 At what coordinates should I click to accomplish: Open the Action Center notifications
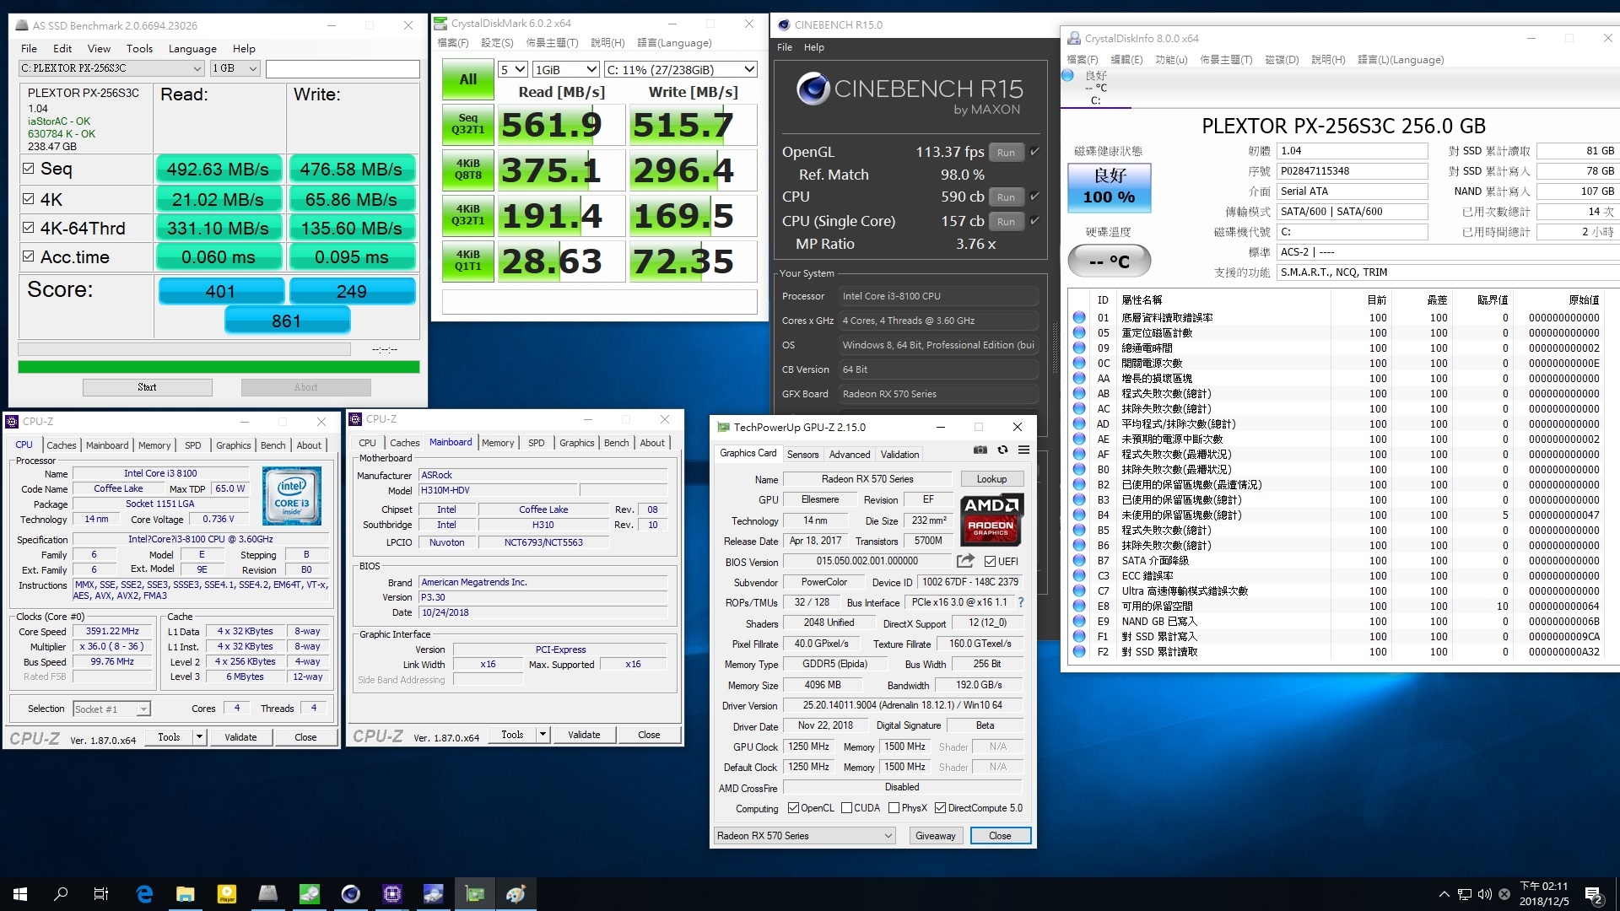(x=1594, y=894)
